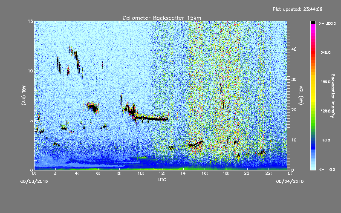
Task: Click the "6:" UTC time tick
Action: (x=98, y=173)
